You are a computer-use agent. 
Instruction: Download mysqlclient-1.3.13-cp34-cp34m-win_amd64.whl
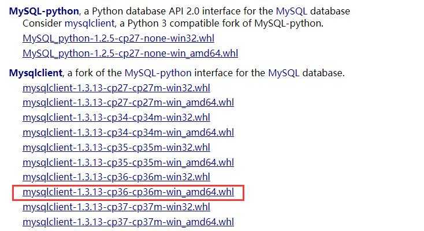128,133
